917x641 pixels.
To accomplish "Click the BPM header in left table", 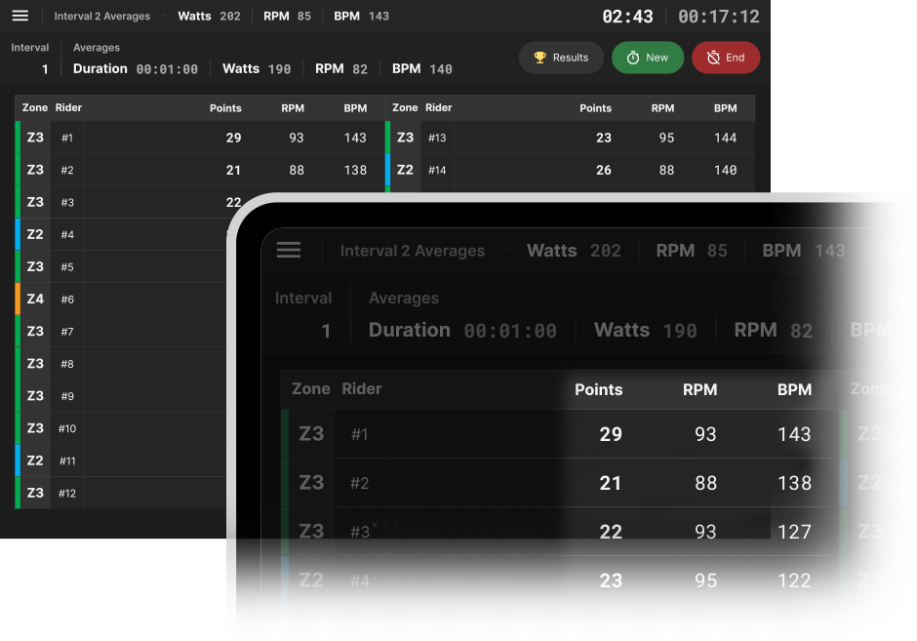I will (x=355, y=108).
